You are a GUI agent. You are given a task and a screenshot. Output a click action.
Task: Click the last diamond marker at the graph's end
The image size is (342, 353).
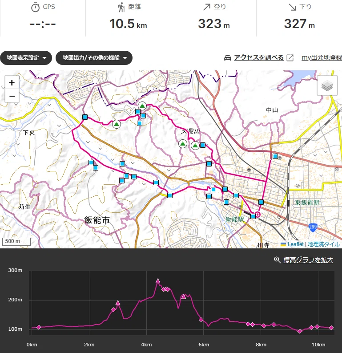(331, 328)
